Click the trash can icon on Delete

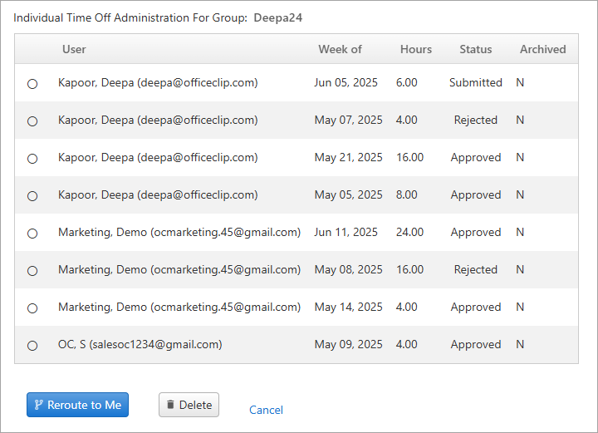(x=170, y=405)
